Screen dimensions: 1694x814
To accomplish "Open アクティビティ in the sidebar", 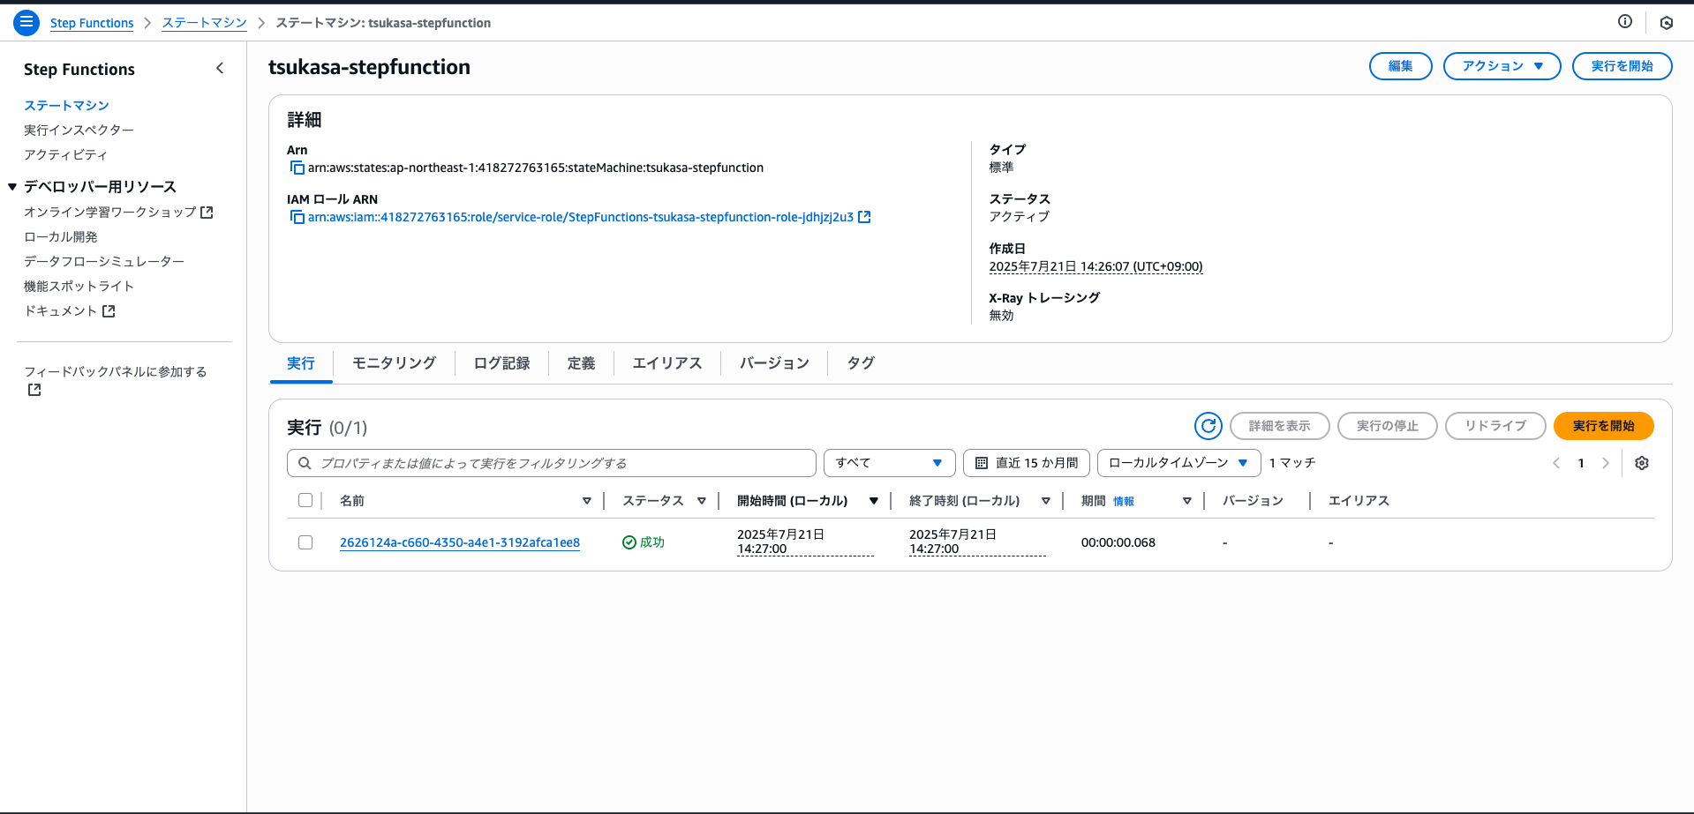I will tap(65, 155).
